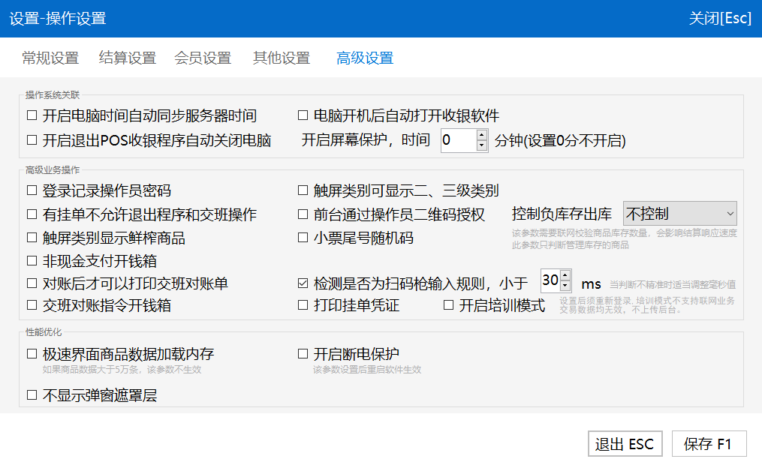Switch to the 常规设置 tab
This screenshot has height=465, width=762.
click(50, 58)
